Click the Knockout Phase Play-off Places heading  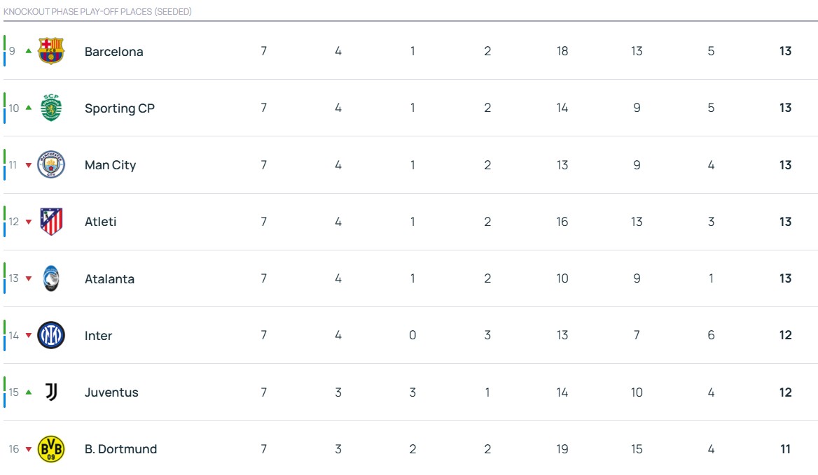click(97, 11)
